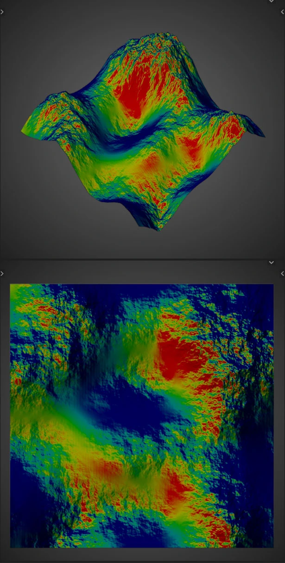
Task: Click the divider between the two viewports
Action: (142, 259)
